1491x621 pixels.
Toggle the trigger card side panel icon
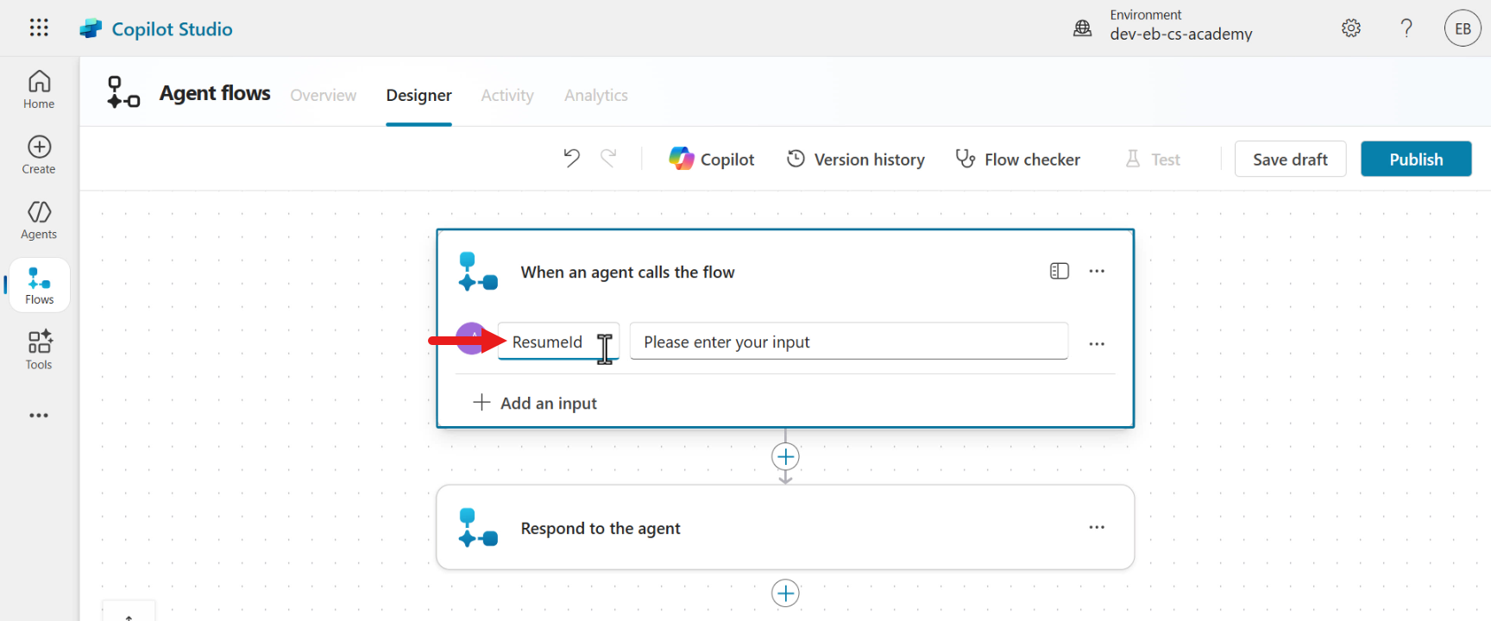coord(1059,272)
